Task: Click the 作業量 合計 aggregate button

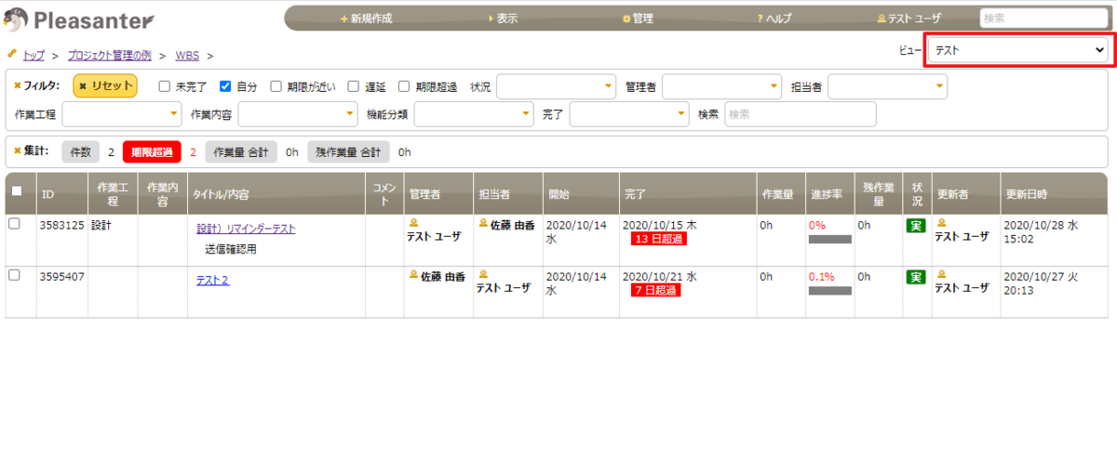Action: coord(241,151)
